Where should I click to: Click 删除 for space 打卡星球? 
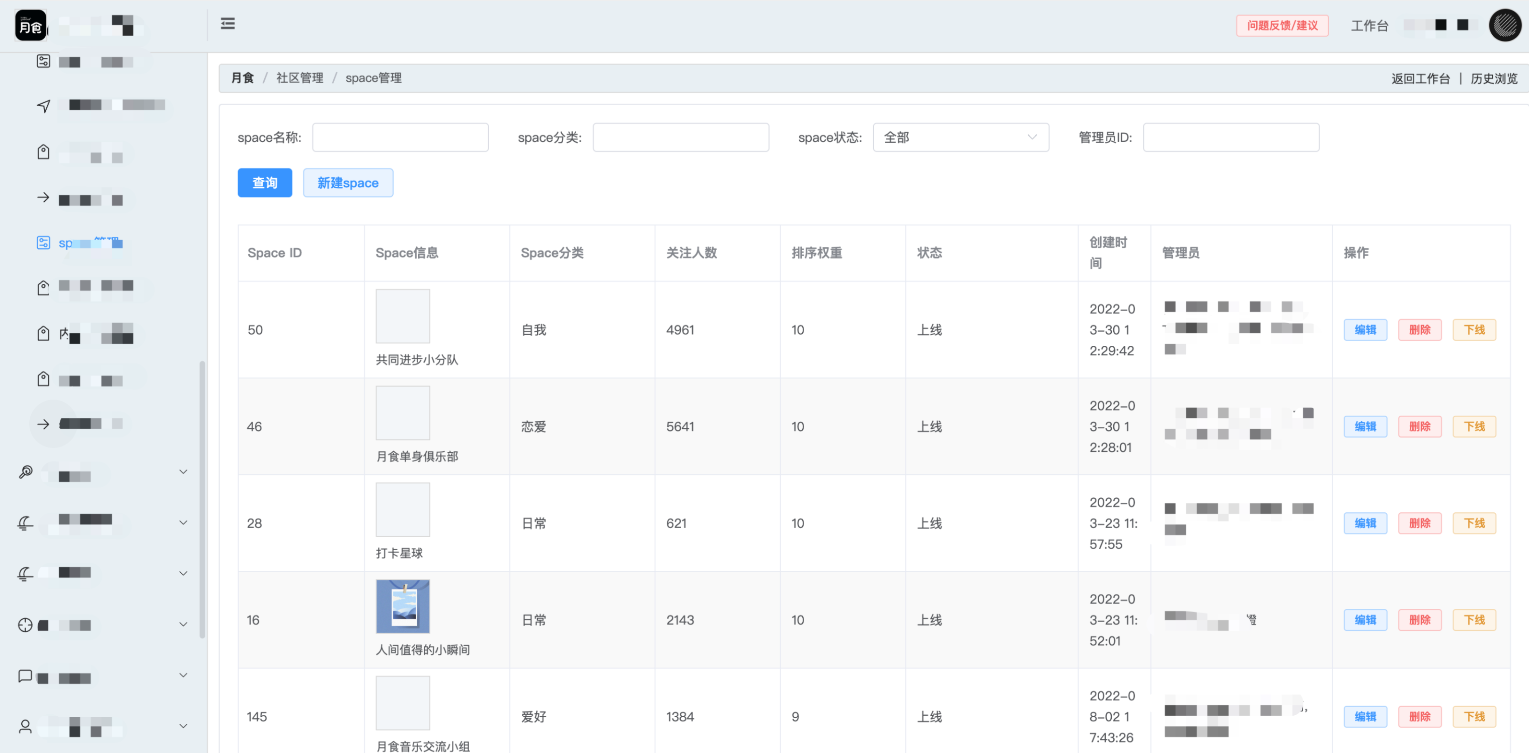tap(1420, 524)
